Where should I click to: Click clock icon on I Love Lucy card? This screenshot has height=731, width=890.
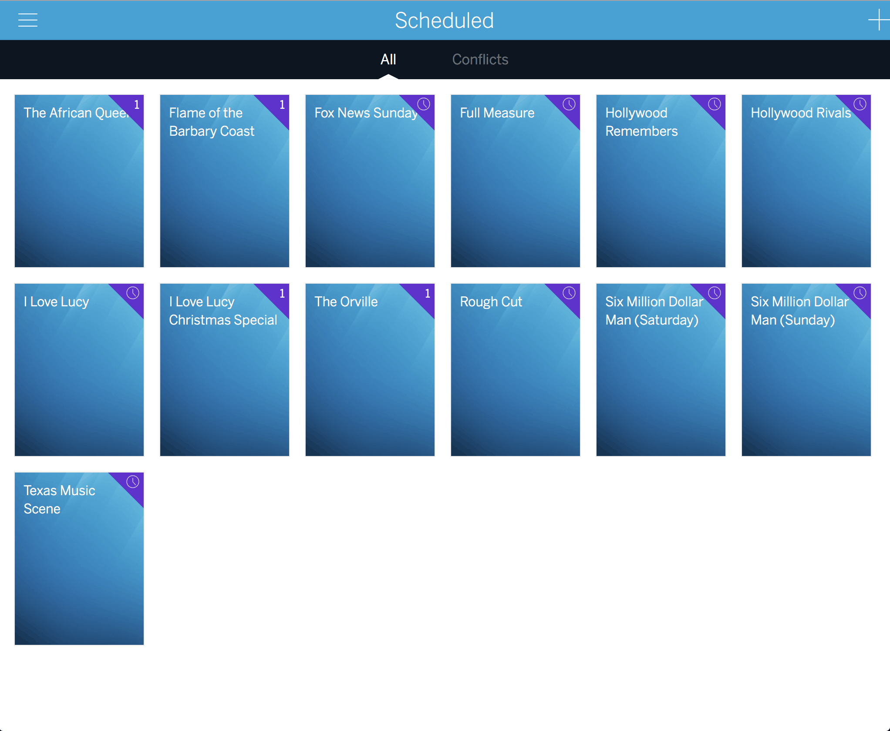tap(133, 293)
